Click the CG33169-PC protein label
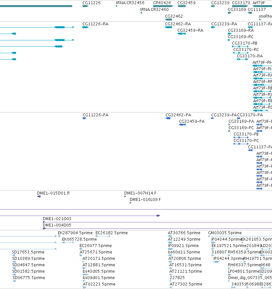Screen dimensions: 272x289 tap(241, 128)
